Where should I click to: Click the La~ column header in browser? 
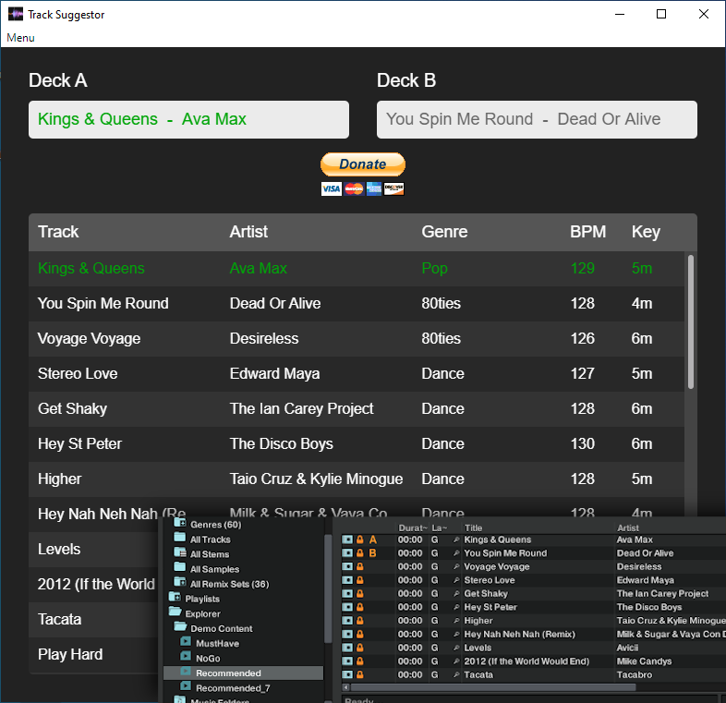[x=439, y=528]
